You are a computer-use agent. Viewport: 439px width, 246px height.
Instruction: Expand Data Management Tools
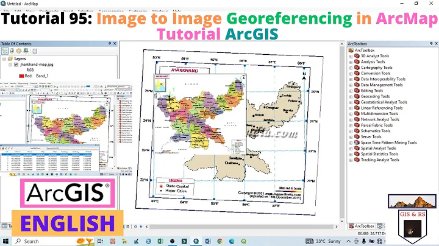pos(351,85)
